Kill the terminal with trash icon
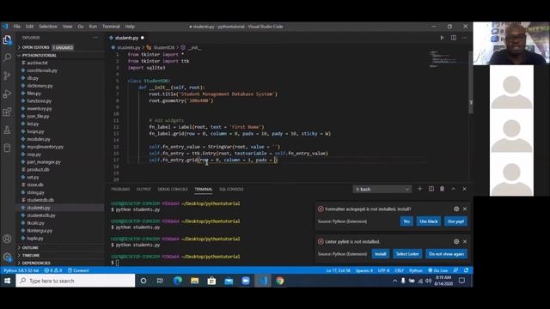 coord(442,189)
